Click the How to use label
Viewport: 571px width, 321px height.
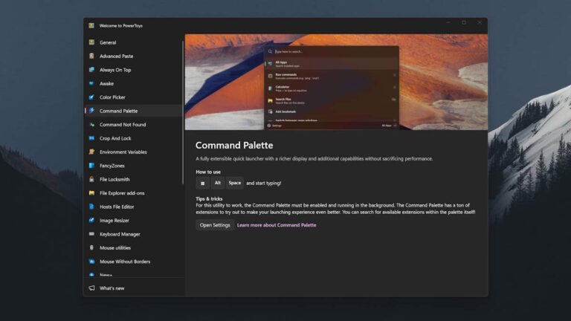[208, 172]
